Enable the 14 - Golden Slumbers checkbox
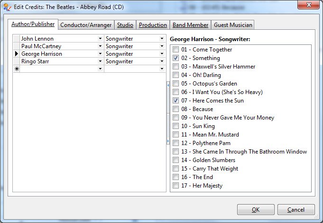The width and height of the screenshot is (323, 223). point(175,160)
